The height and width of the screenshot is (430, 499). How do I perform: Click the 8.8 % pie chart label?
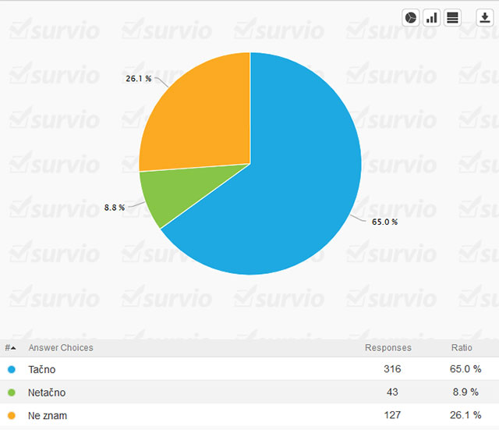pos(114,208)
